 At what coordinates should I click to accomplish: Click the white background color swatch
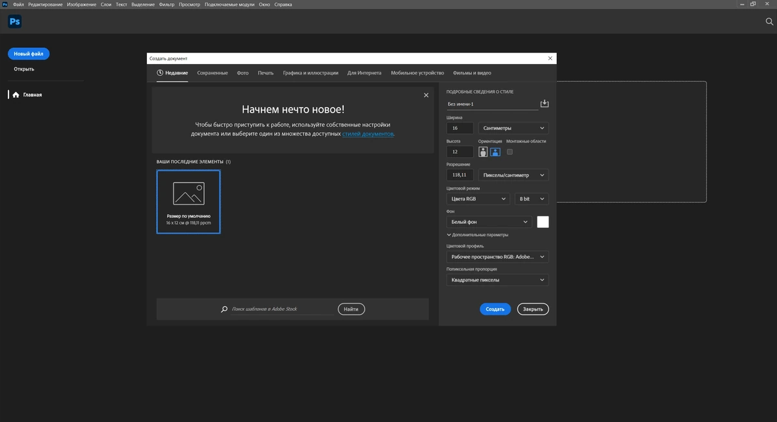point(543,222)
